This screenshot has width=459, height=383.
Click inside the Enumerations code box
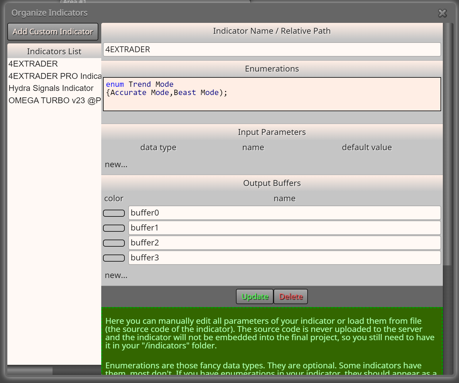272,94
